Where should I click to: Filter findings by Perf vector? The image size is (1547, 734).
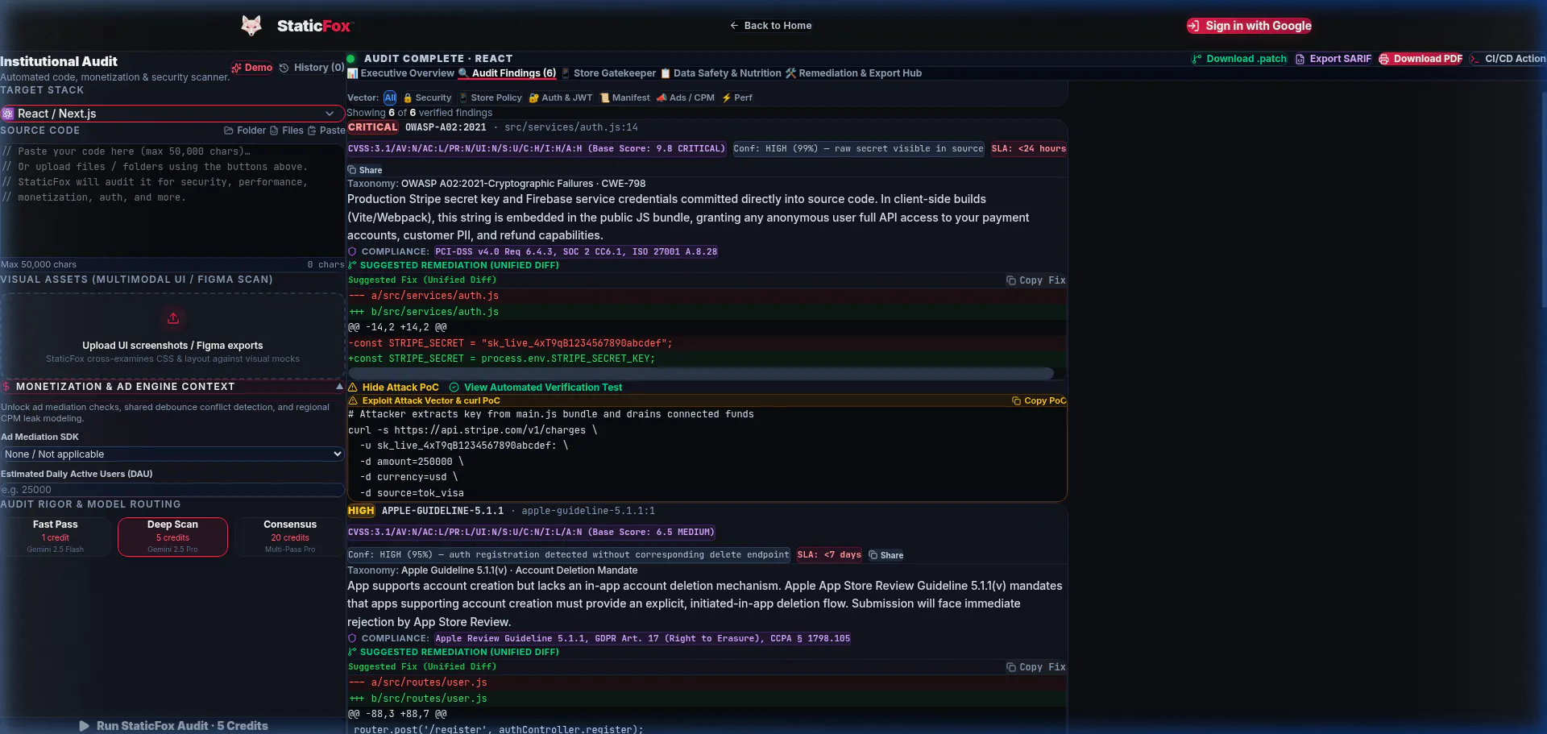point(736,97)
